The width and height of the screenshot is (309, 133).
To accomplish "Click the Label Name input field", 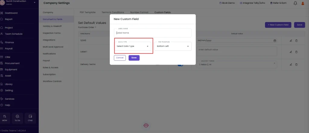I will pos(153,33).
